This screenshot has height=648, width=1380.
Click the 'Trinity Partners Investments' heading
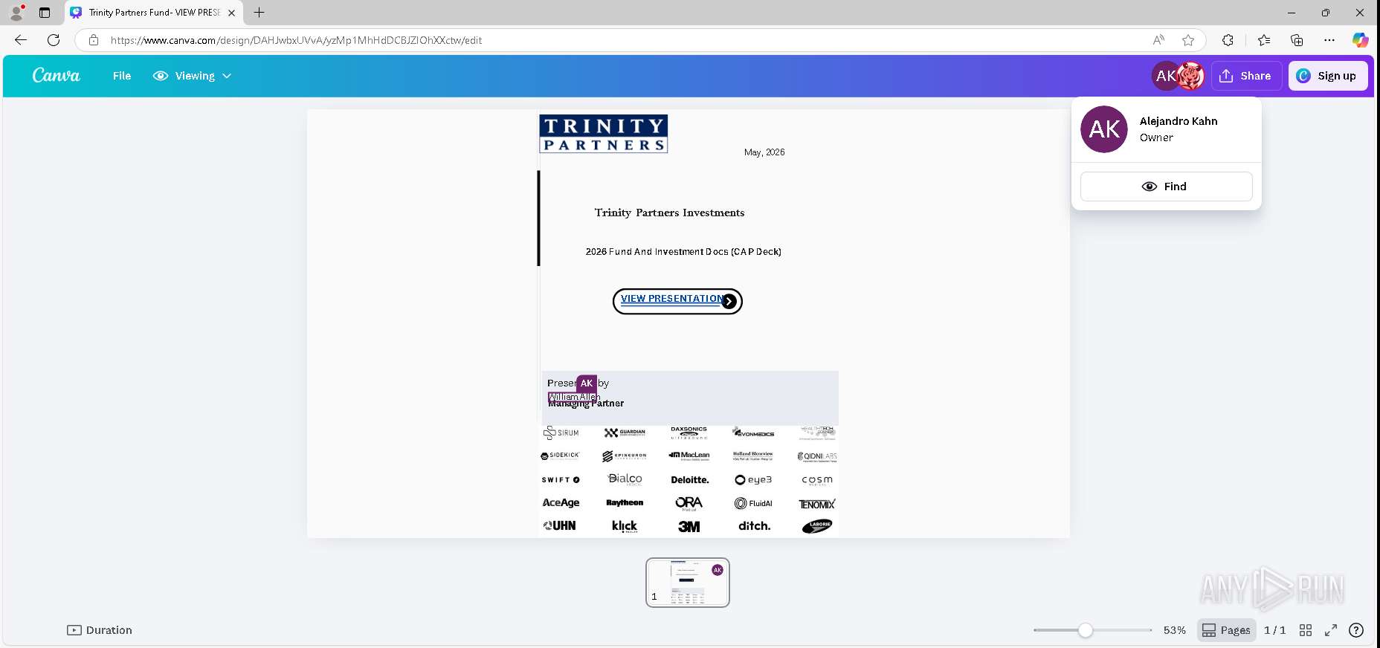[x=669, y=213]
